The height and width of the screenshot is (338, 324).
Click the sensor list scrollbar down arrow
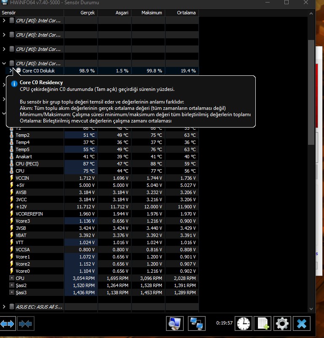tap(311, 309)
